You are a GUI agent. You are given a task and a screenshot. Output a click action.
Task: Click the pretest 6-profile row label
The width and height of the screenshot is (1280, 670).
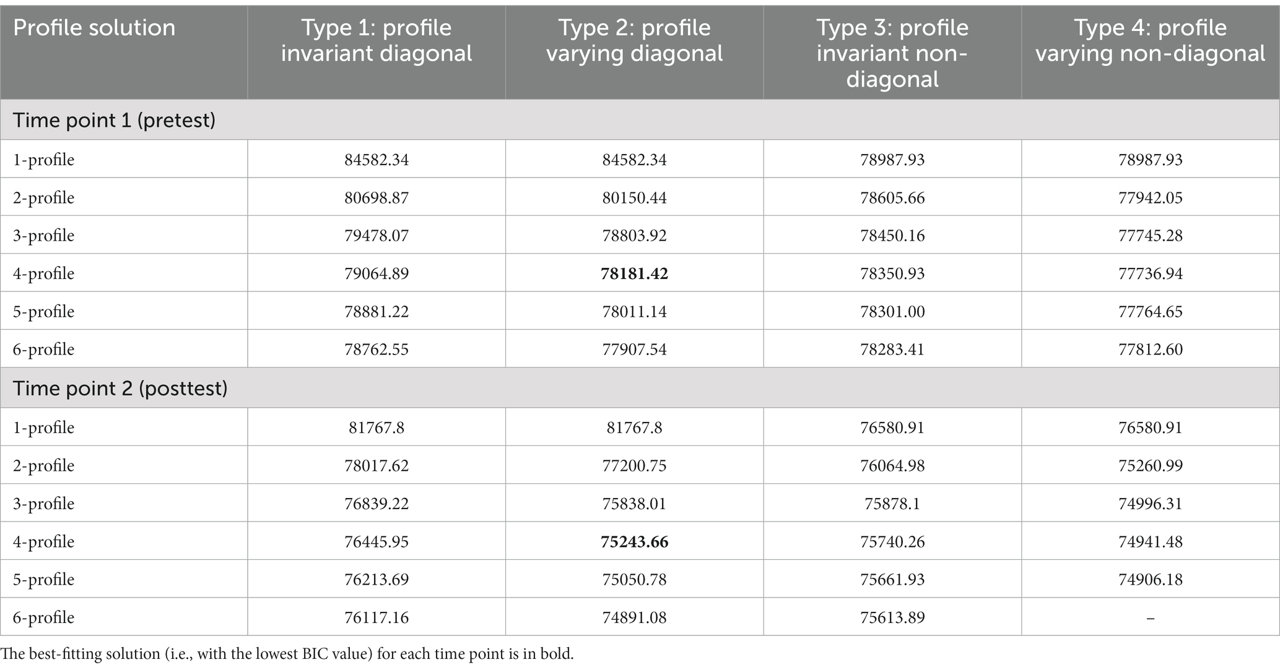[x=43, y=350]
